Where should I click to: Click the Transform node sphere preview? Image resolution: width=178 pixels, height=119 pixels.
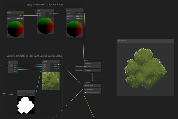(x=74, y=28)
